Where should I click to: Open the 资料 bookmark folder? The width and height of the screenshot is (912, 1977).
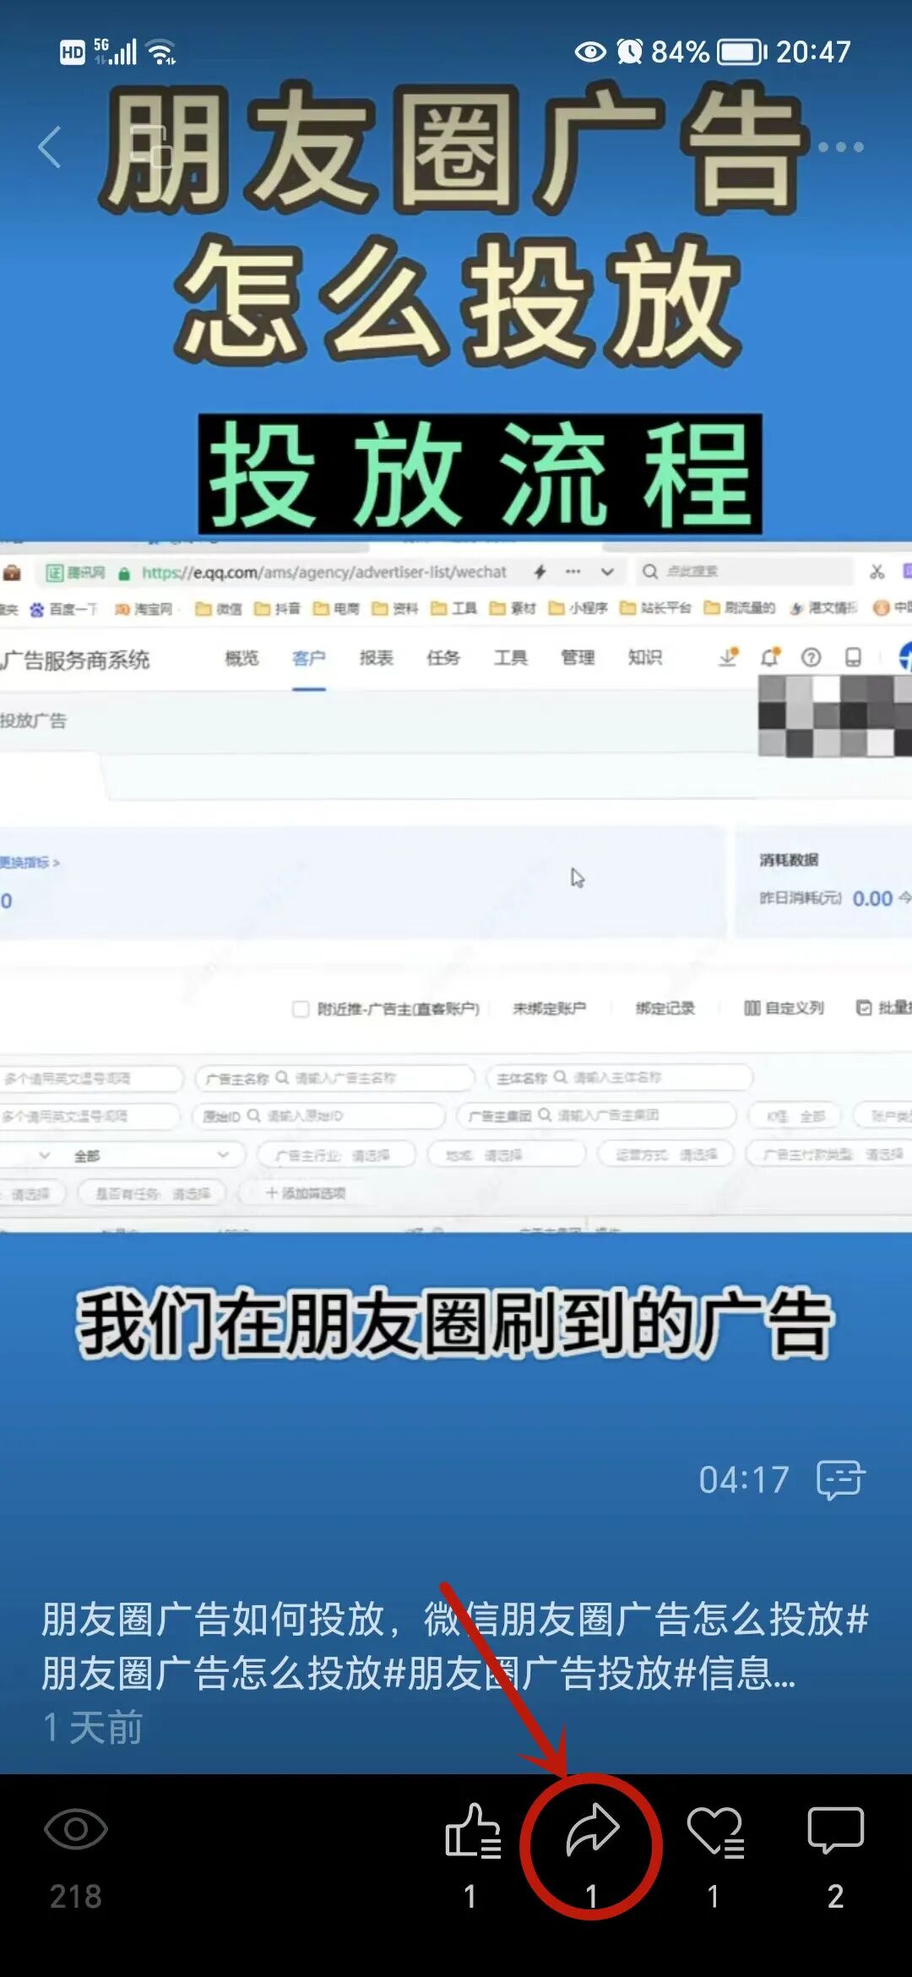pyautogui.click(x=395, y=608)
